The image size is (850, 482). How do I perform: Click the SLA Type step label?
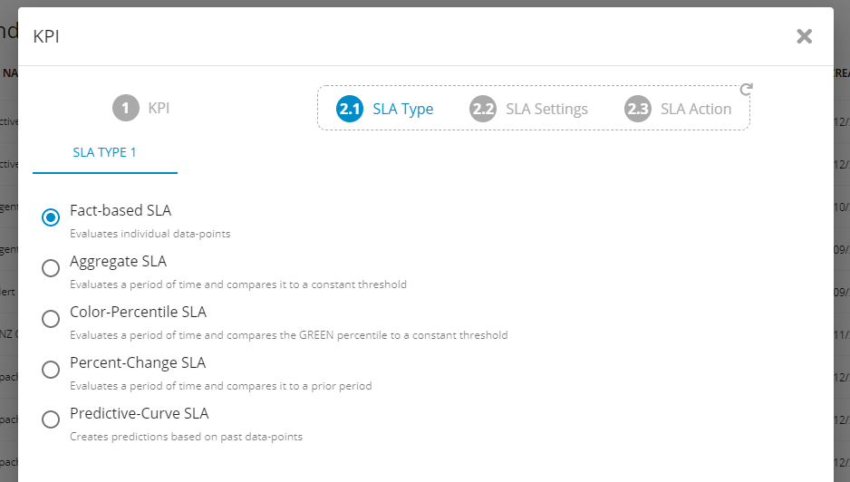[402, 110]
